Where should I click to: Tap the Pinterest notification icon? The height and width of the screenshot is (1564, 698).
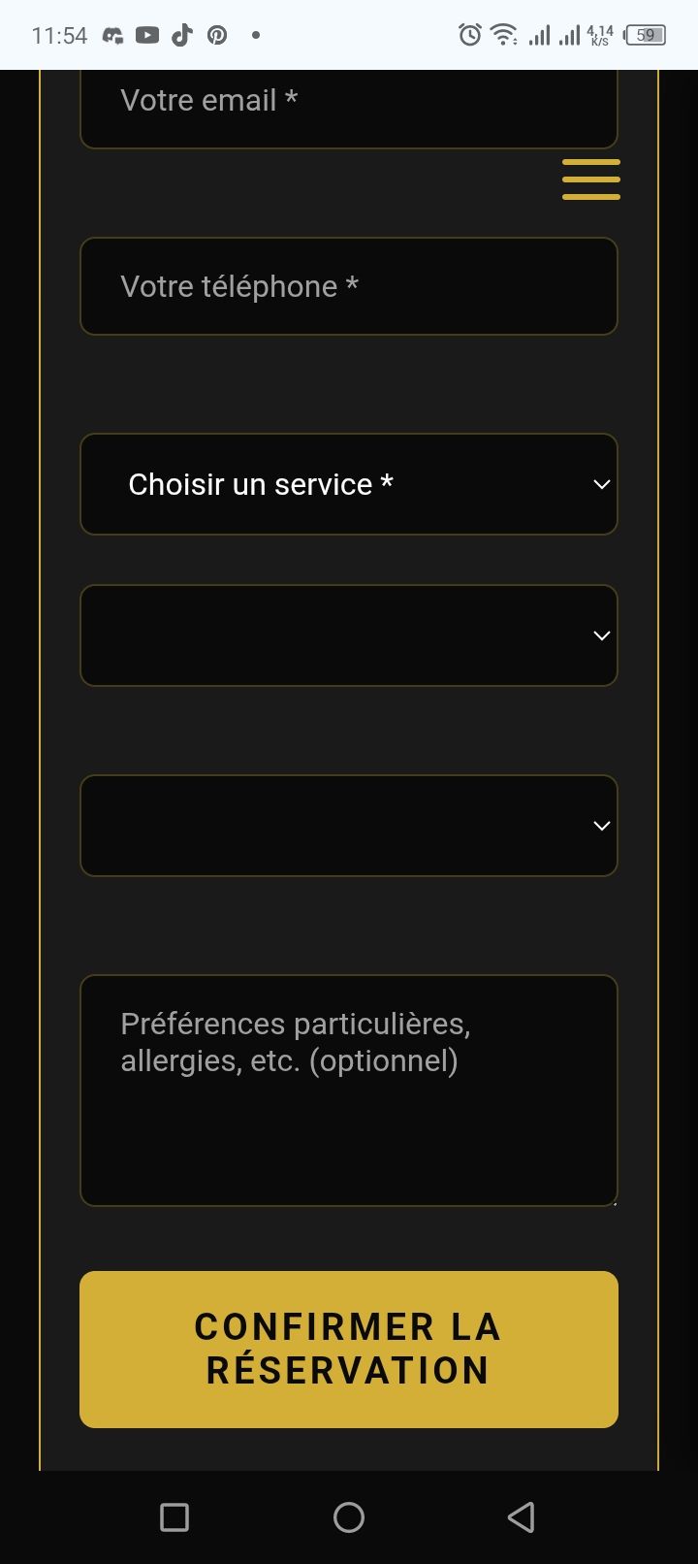coord(217,36)
